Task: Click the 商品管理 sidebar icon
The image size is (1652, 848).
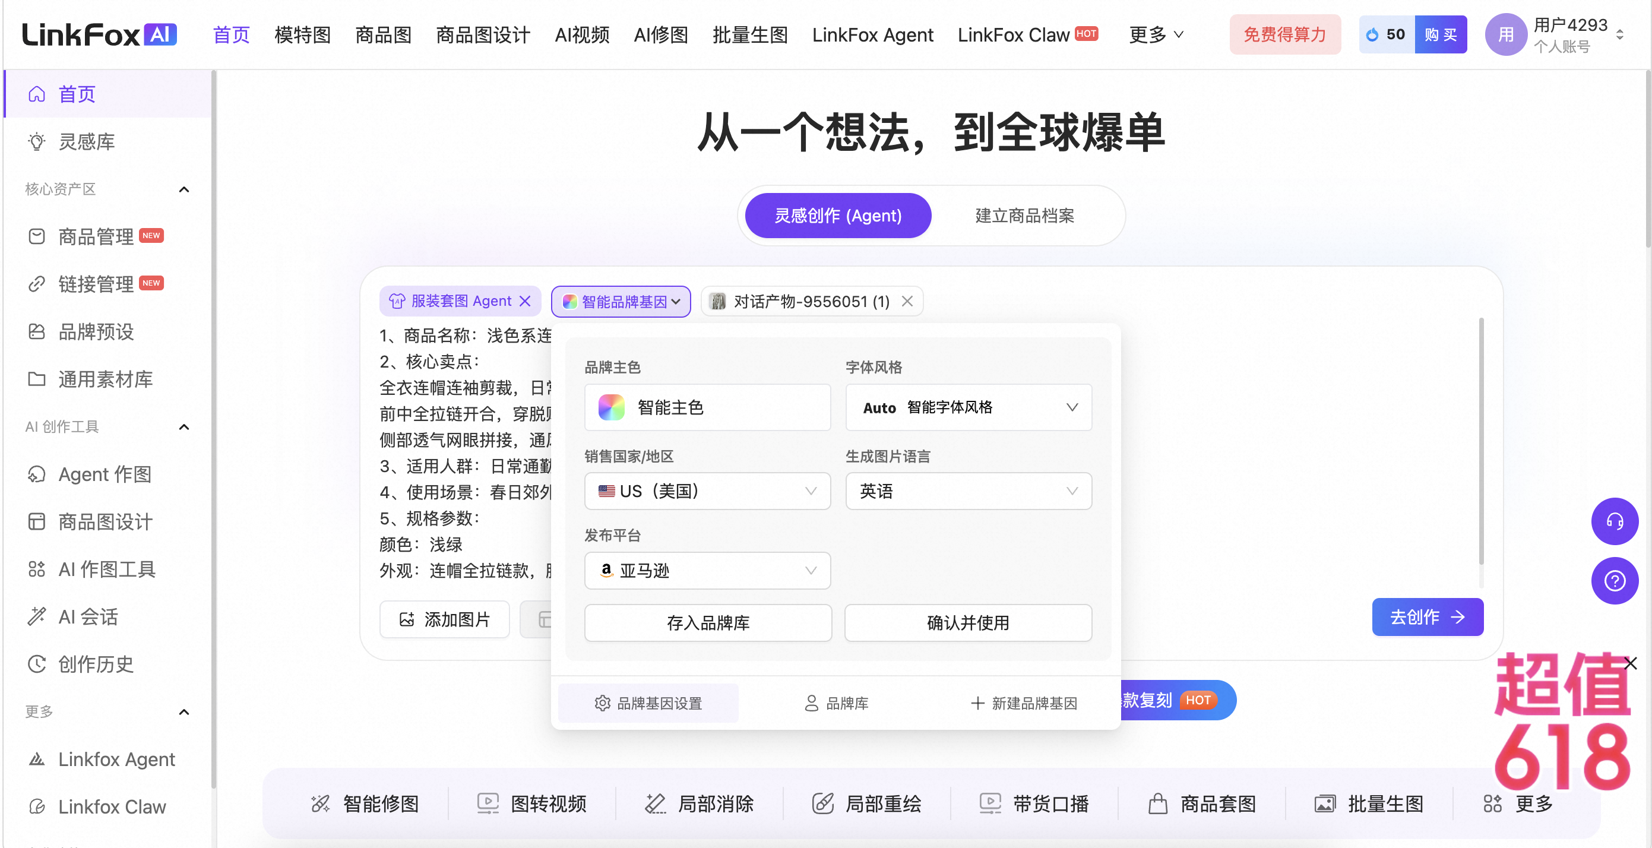Action: pos(37,237)
